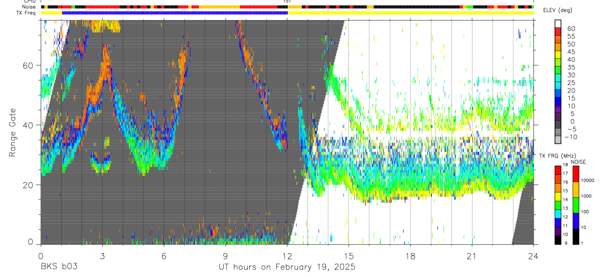Click the 'TX Freq' row label at top
600x277 pixels.
click(26, 13)
